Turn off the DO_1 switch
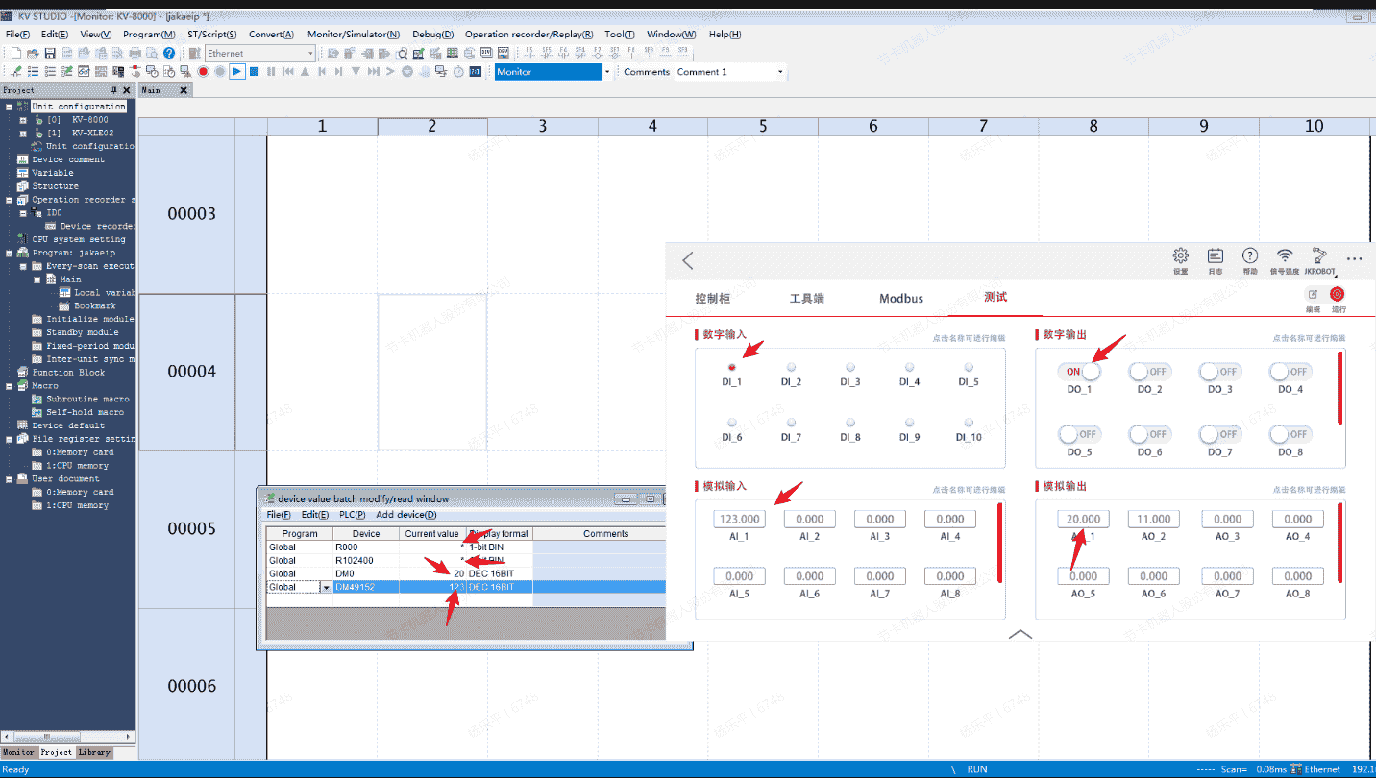 1079,372
